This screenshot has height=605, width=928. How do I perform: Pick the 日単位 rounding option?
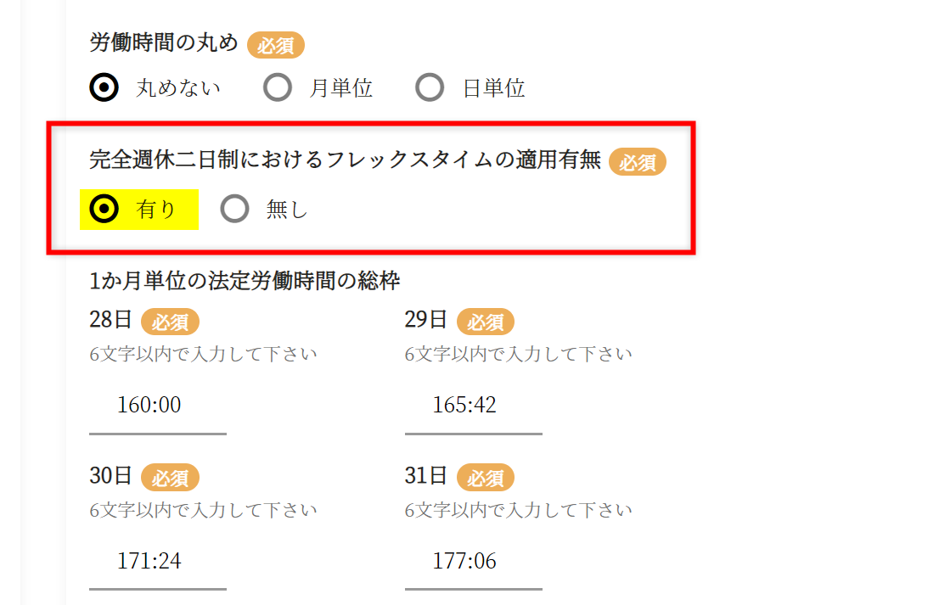[x=430, y=87]
